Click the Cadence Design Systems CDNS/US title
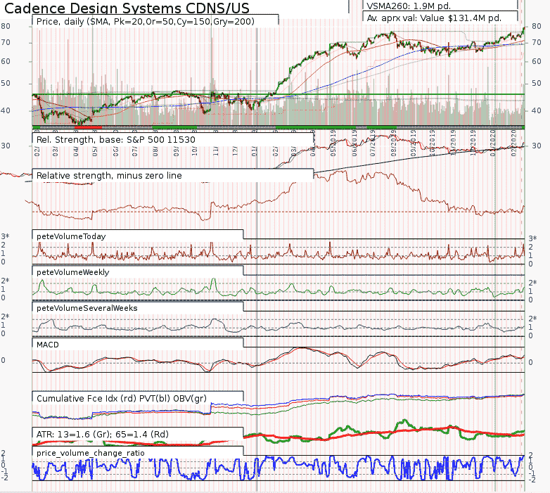The width and height of the screenshot is (550, 493). pyautogui.click(x=127, y=8)
